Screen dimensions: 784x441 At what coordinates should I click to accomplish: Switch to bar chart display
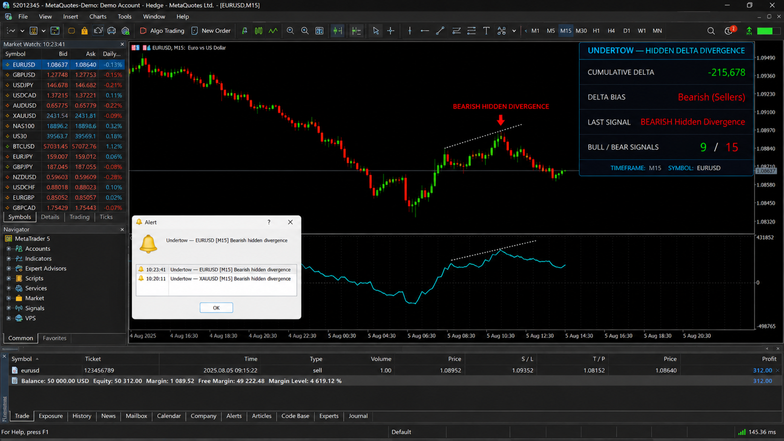(x=244, y=30)
